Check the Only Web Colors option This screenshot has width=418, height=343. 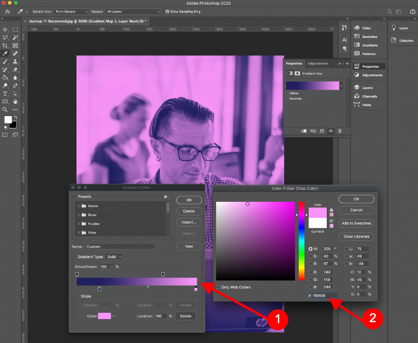[218, 287]
